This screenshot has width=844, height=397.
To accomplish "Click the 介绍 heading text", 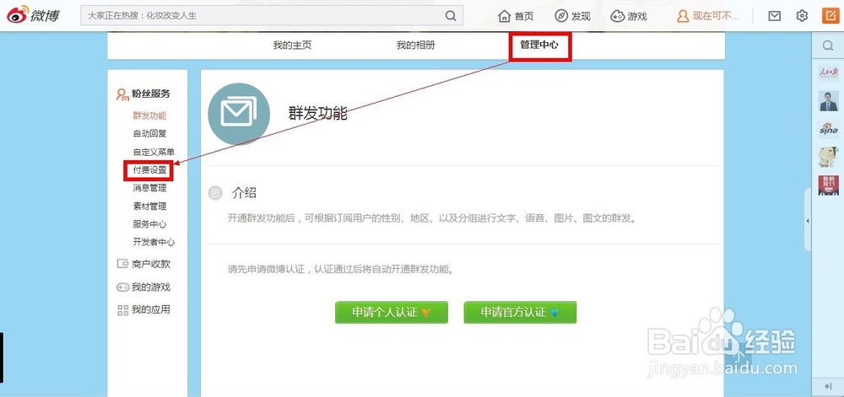I will click(245, 193).
